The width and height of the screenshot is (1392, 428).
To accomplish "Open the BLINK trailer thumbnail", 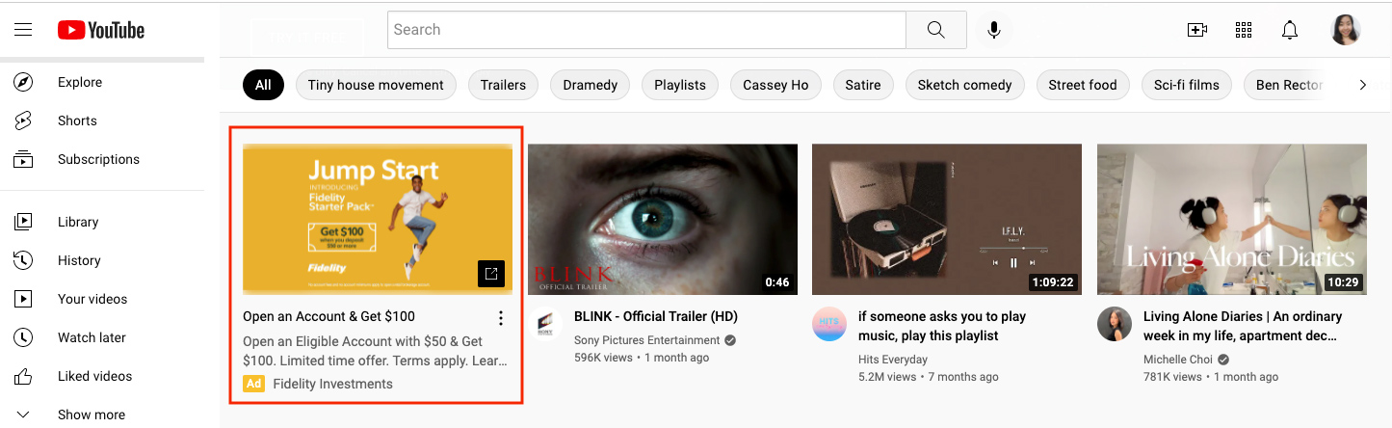I will [663, 219].
